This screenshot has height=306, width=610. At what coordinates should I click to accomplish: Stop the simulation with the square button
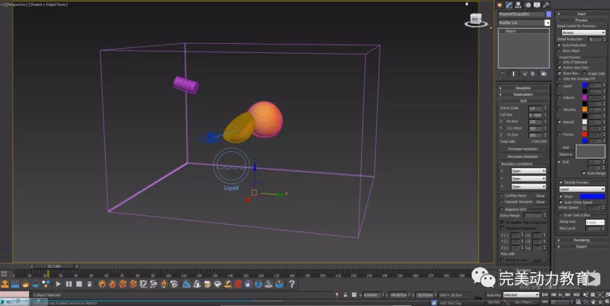tap(79, 285)
